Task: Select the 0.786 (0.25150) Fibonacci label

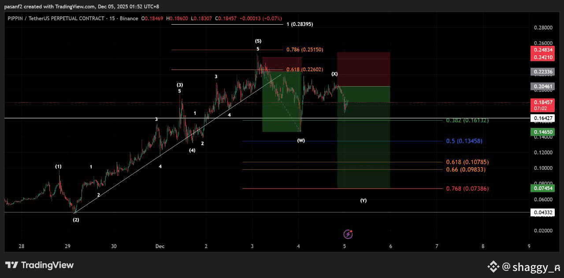Action: click(x=304, y=50)
